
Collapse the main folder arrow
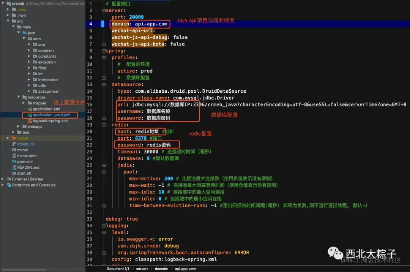click(x=13, y=27)
